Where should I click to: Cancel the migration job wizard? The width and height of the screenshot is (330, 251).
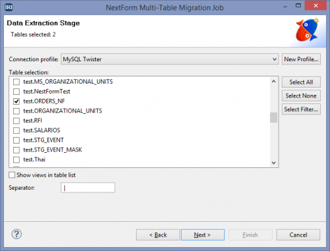pyautogui.click(x=298, y=235)
